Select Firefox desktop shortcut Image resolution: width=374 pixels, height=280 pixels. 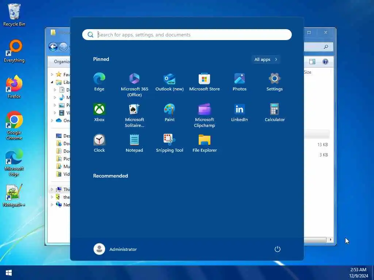[14, 87]
